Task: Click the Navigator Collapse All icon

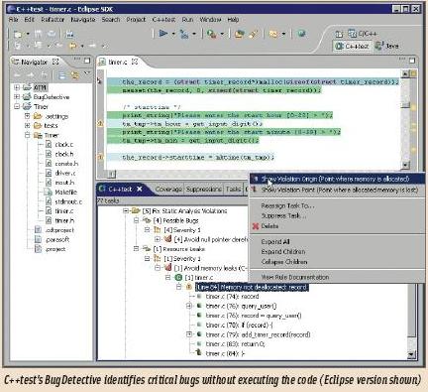Action: (61, 75)
